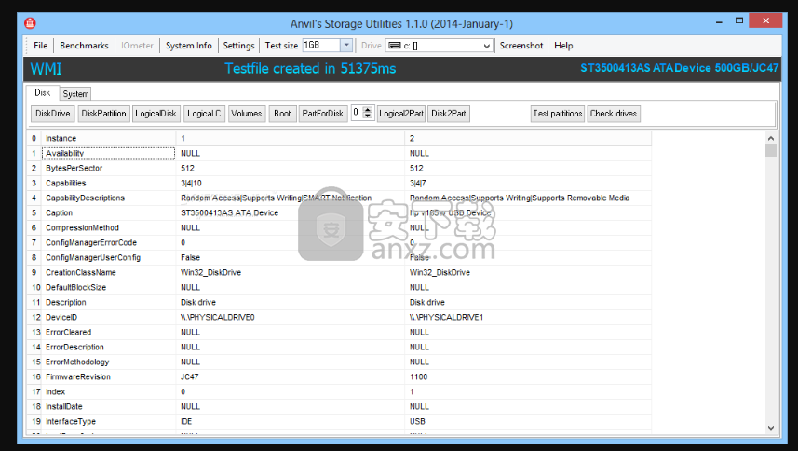
Task: Open the Settings menu
Action: click(238, 46)
